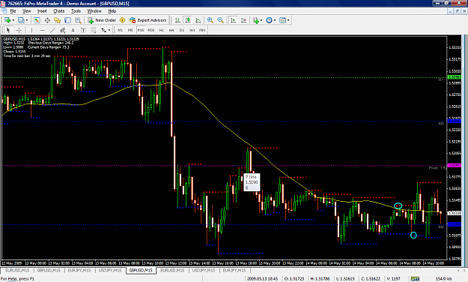The height and width of the screenshot is (282, 468).
Task: Open the Indicators dropdown arrow
Action: pyautogui.click(x=261, y=20)
